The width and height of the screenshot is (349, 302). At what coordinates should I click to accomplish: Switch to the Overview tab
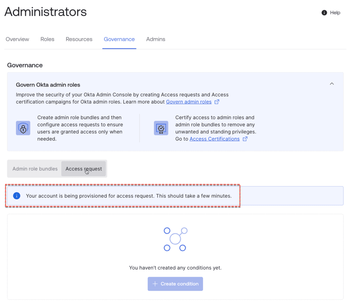tap(17, 39)
